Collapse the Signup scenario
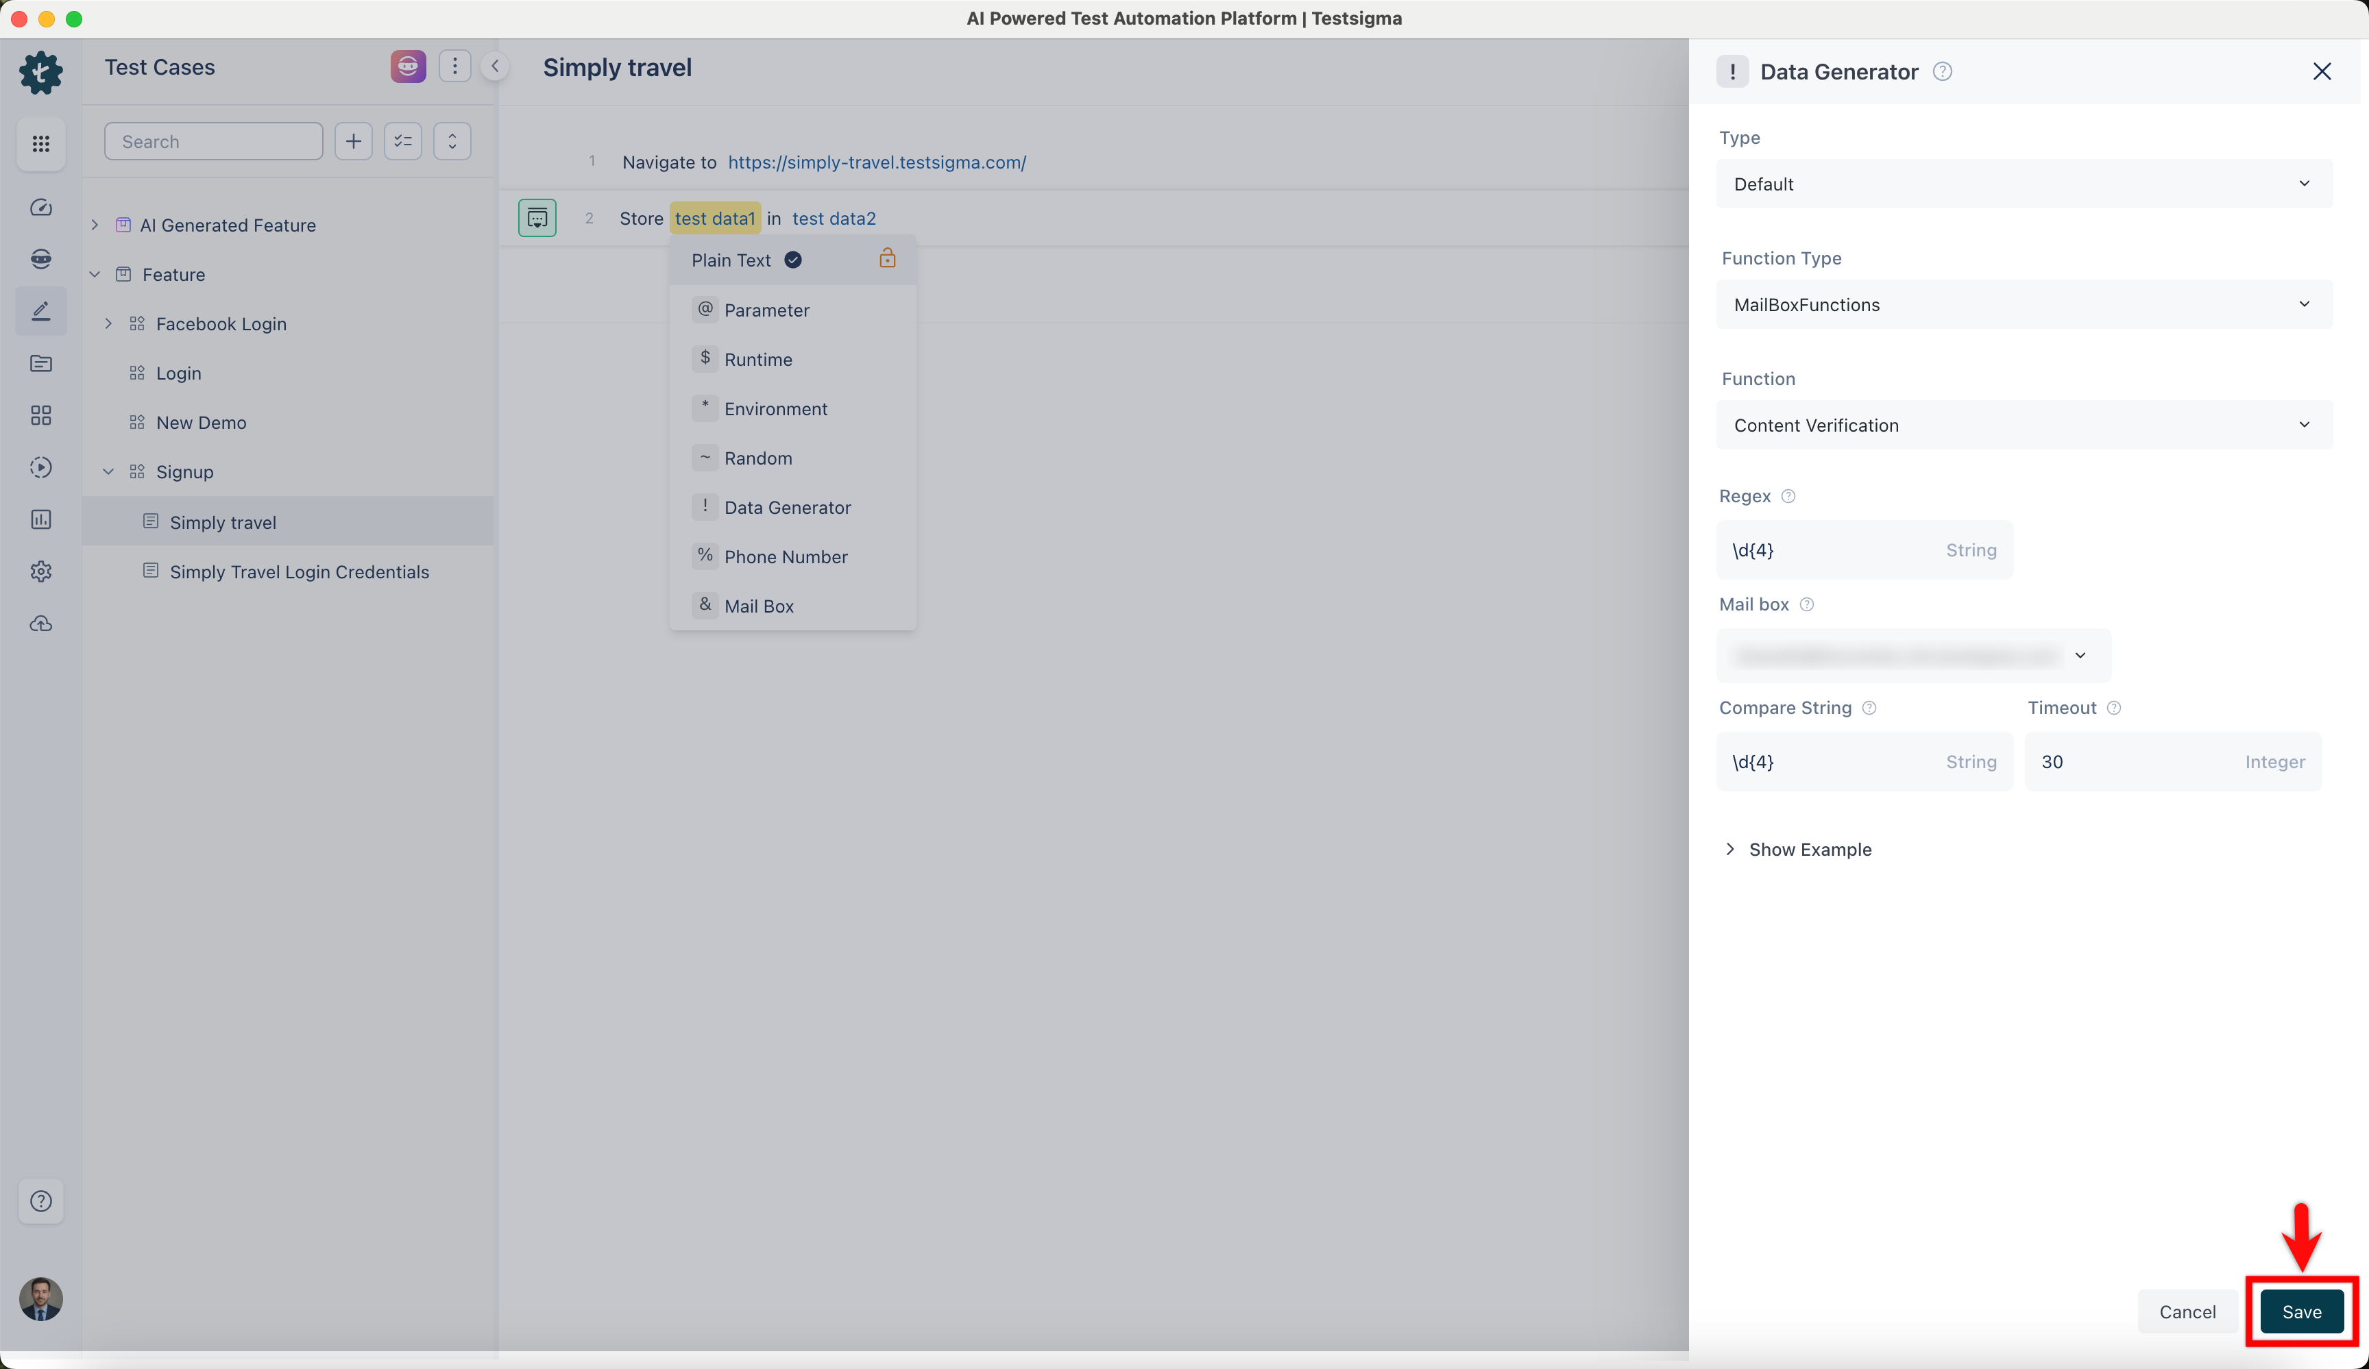2369x1369 pixels. [108, 471]
